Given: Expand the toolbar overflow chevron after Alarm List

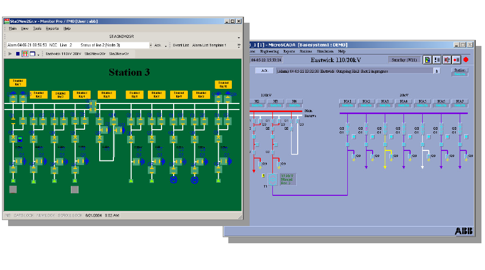Looking at the screenshot, I should (x=239, y=45).
